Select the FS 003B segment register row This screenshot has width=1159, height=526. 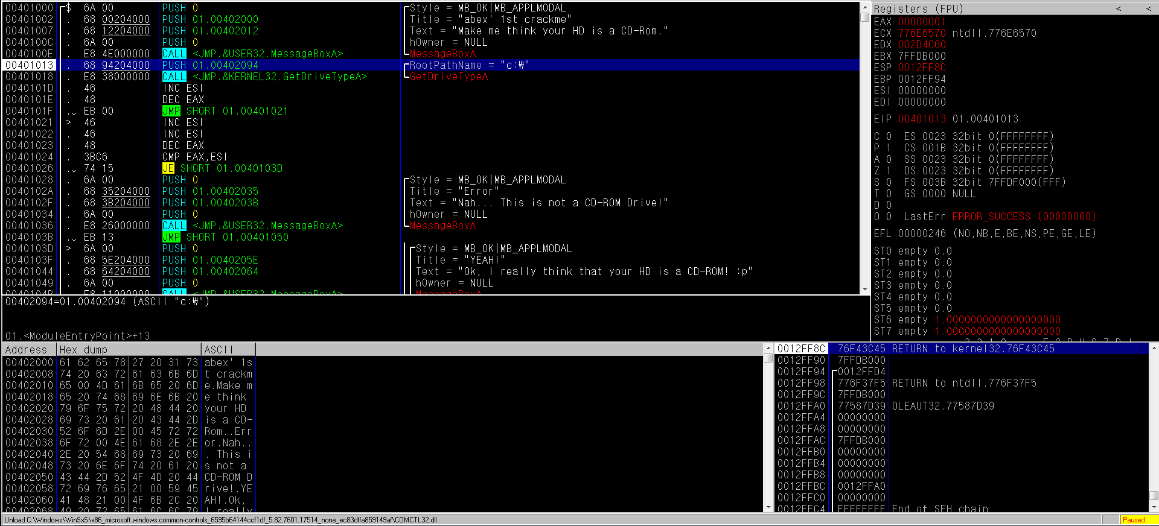[985, 182]
